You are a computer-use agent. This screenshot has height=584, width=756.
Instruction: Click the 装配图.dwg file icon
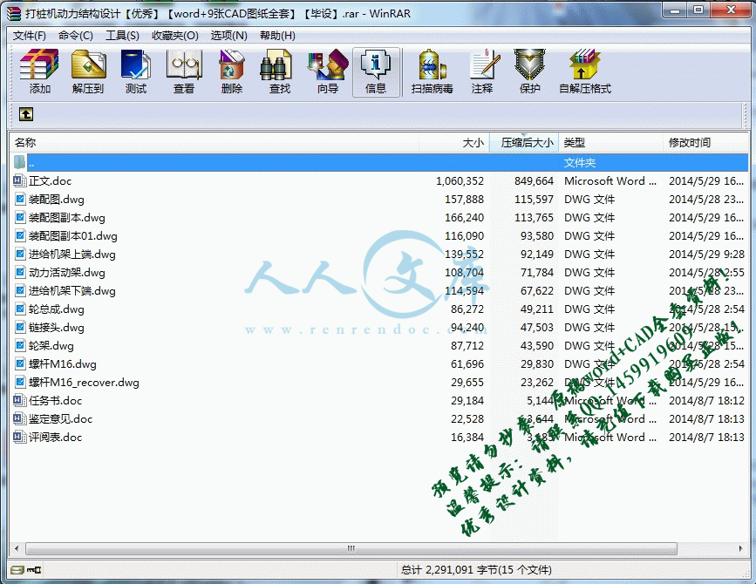[20, 199]
